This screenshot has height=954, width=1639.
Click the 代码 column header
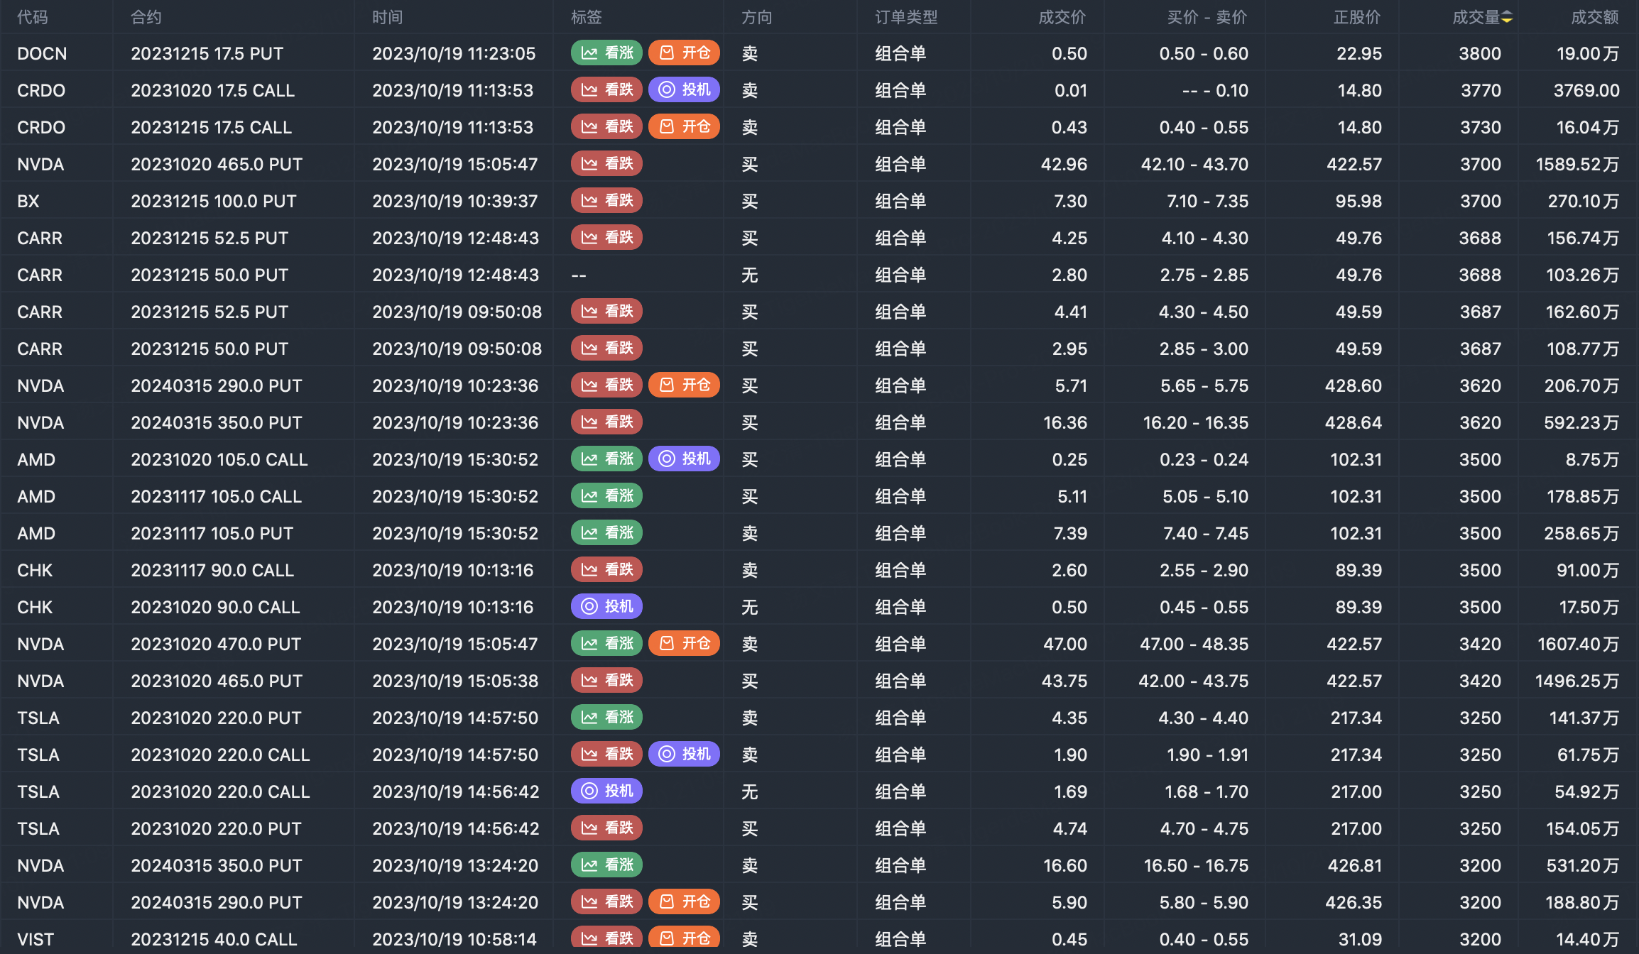coord(33,17)
